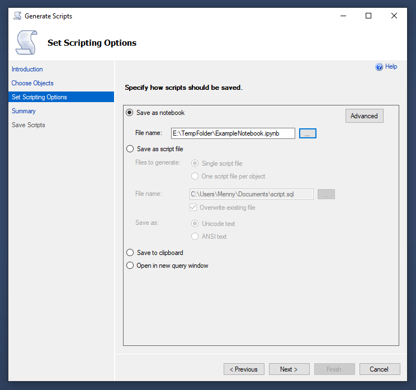The height and width of the screenshot is (390, 416).
Task: Click the Help question mark icon
Action: (x=379, y=67)
